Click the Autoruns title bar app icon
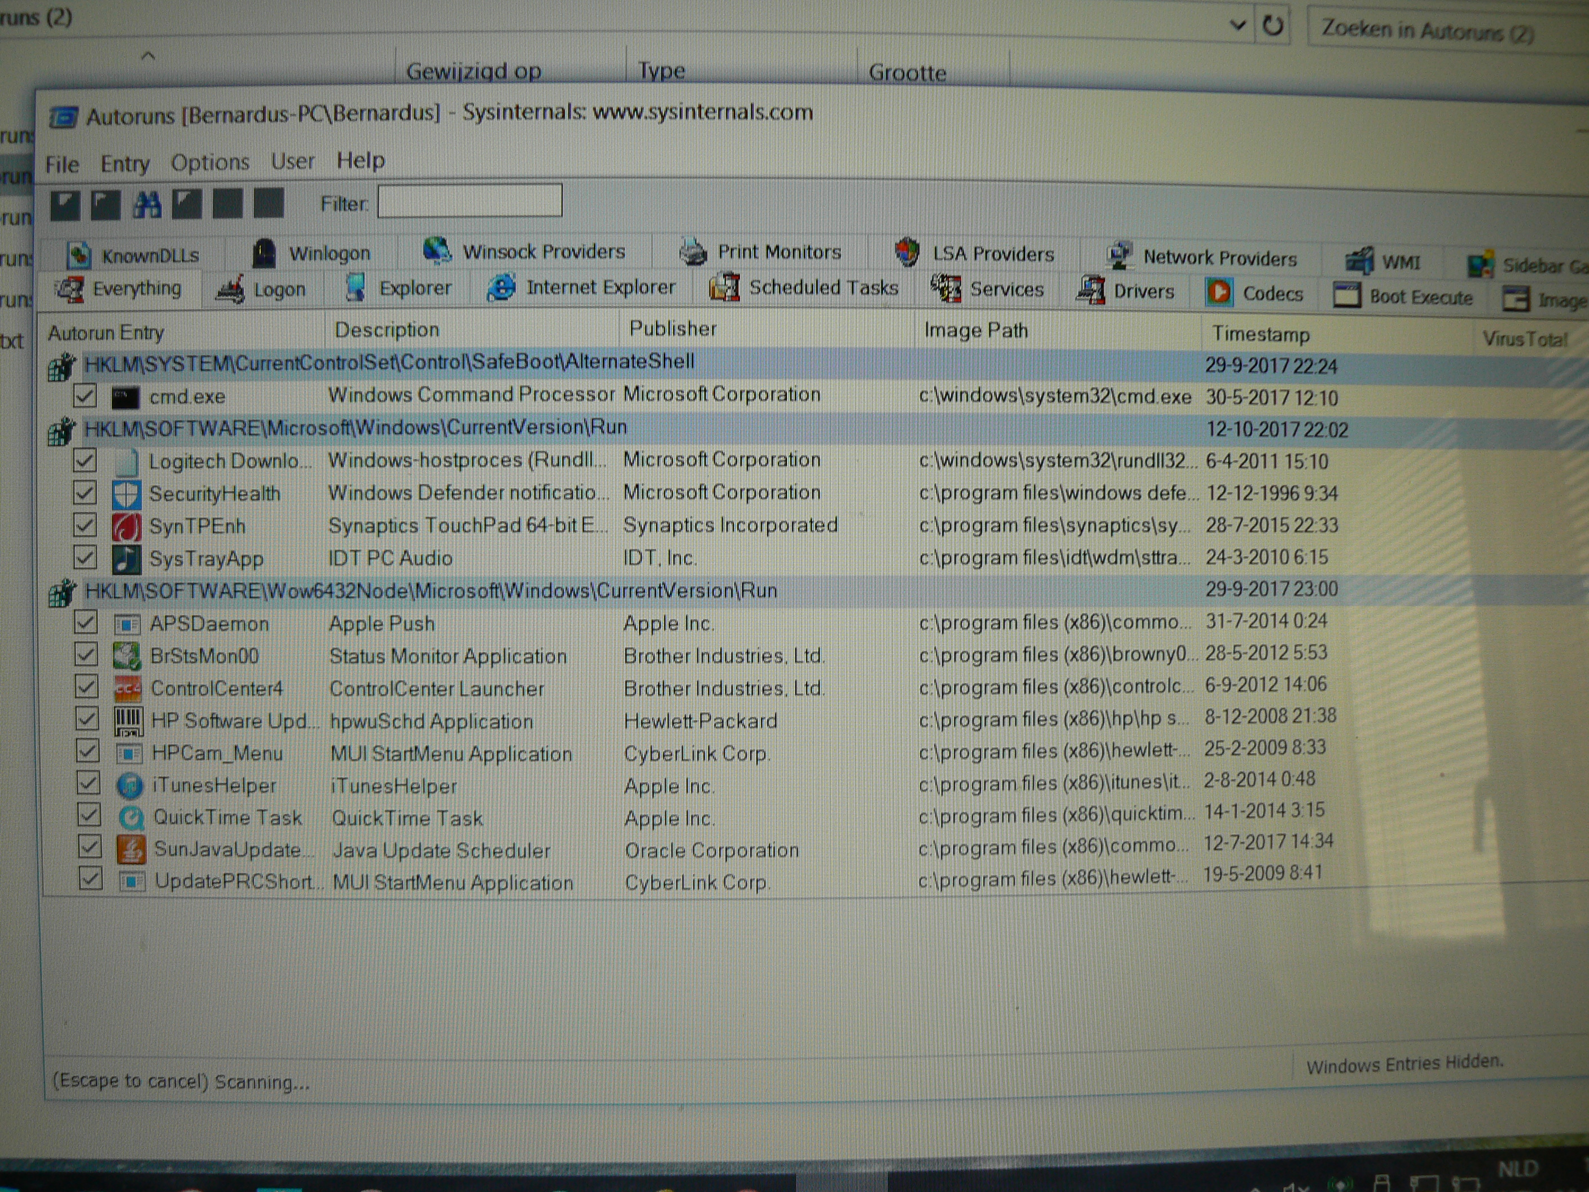Viewport: 1589px width, 1192px height. click(x=64, y=116)
